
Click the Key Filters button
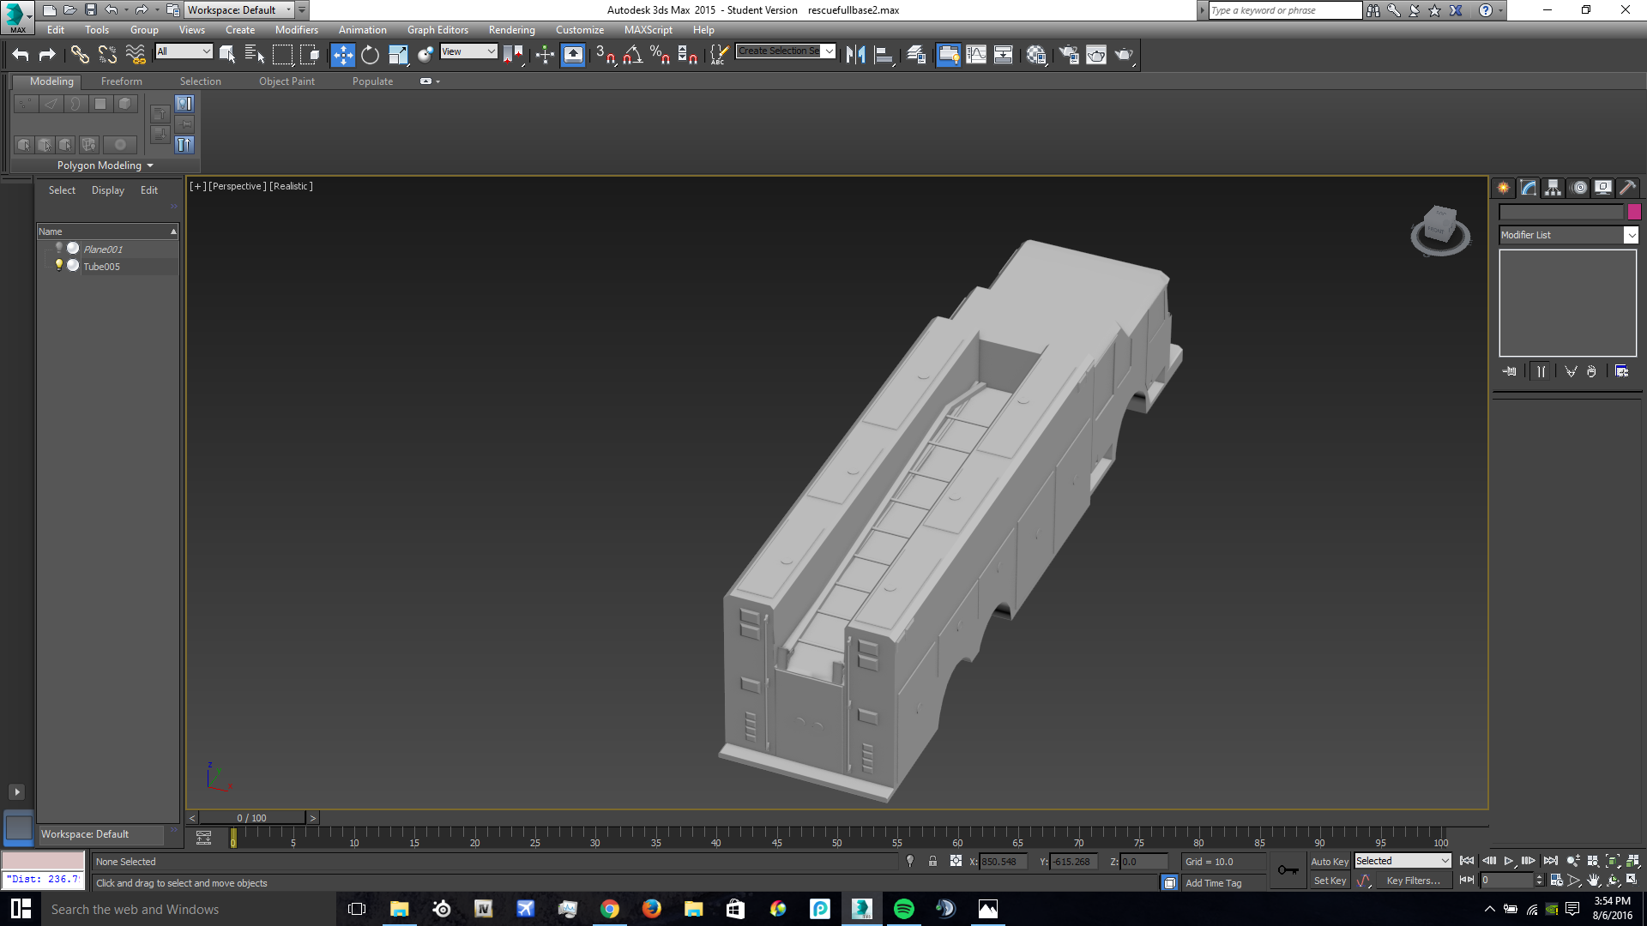(1413, 881)
